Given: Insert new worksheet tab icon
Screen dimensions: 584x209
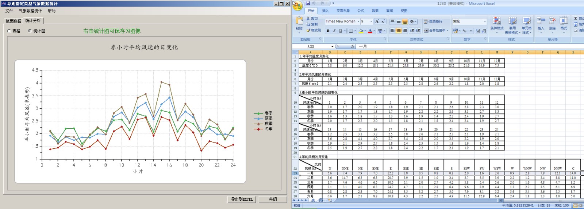Looking at the screenshot, I should [x=330, y=200].
